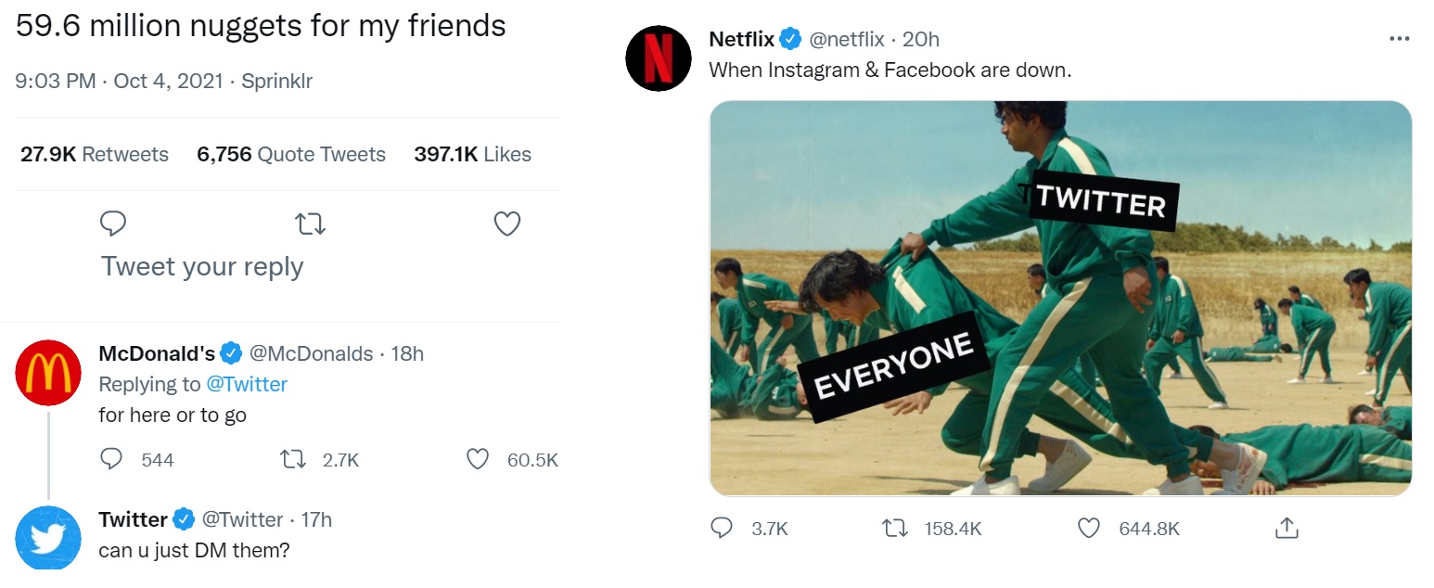This screenshot has height=588, width=1434.
Task: Open the Squid Game meme image
Action: 1060,299
